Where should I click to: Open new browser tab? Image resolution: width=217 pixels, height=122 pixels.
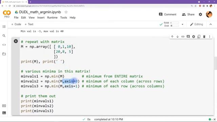31,2
